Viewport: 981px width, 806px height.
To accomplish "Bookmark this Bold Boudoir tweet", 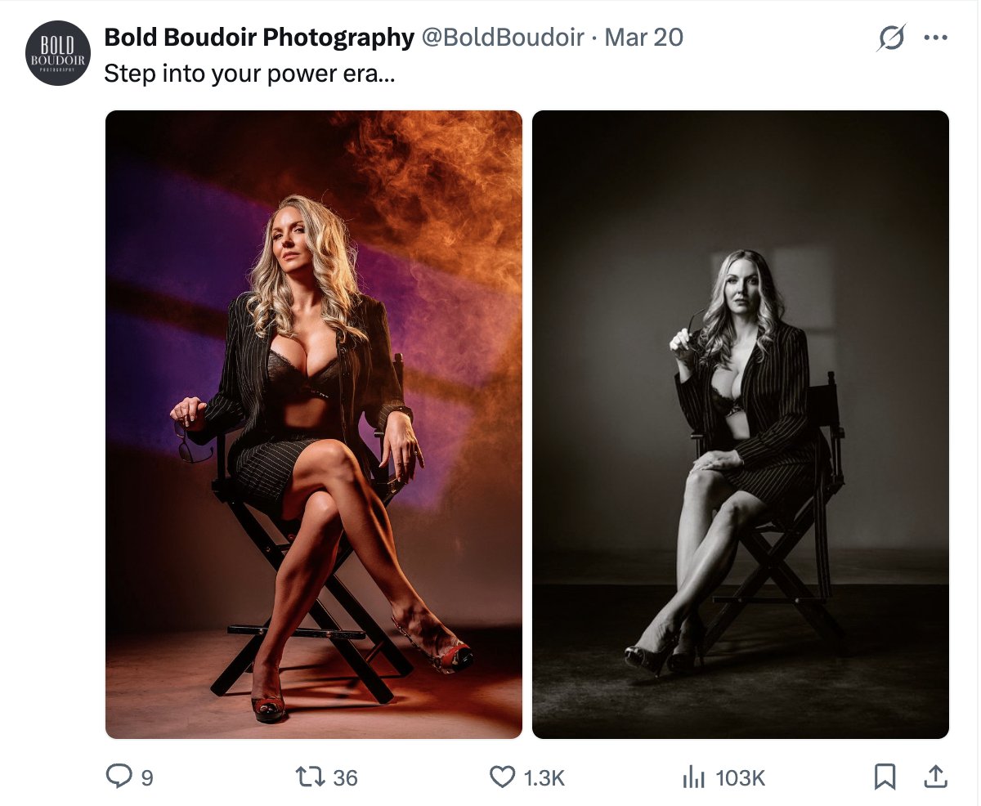I will pos(885,777).
